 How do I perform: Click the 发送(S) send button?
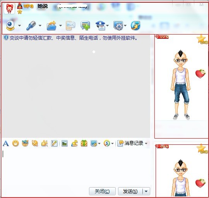130,191
